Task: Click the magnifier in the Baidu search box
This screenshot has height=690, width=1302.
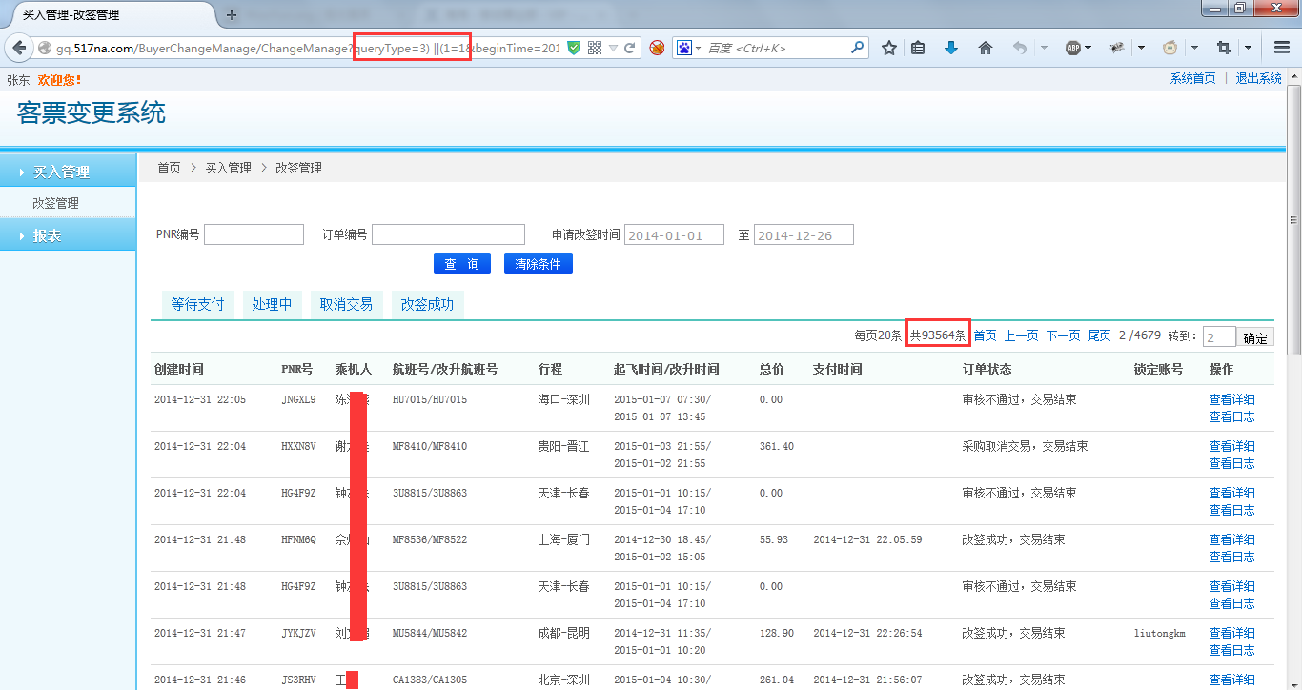Action: tap(858, 47)
